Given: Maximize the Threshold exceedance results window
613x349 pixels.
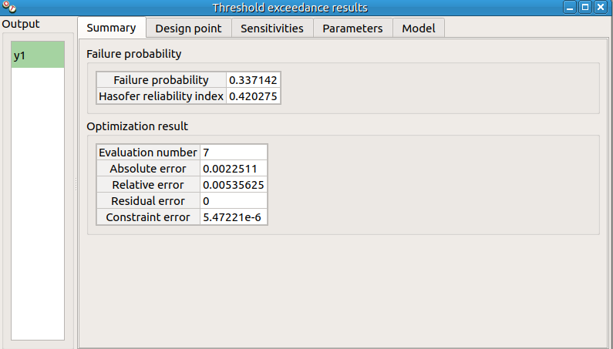Looking at the screenshot, I should click(585, 8).
